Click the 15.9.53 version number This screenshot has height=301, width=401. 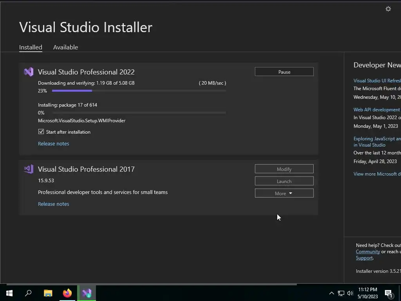46,180
